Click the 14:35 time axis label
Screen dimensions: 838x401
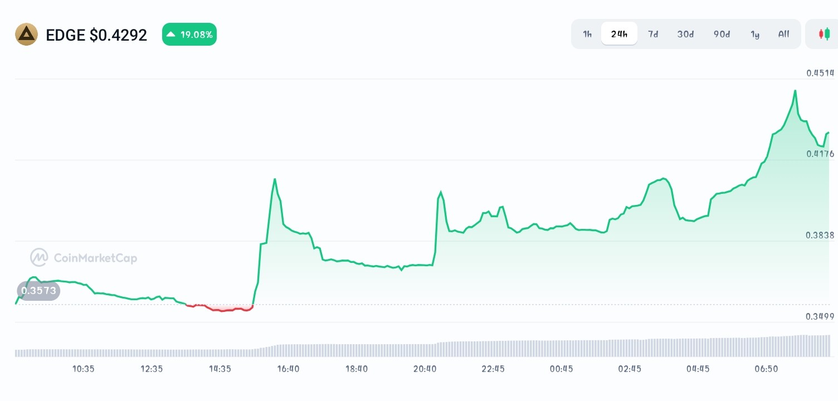[x=220, y=369]
